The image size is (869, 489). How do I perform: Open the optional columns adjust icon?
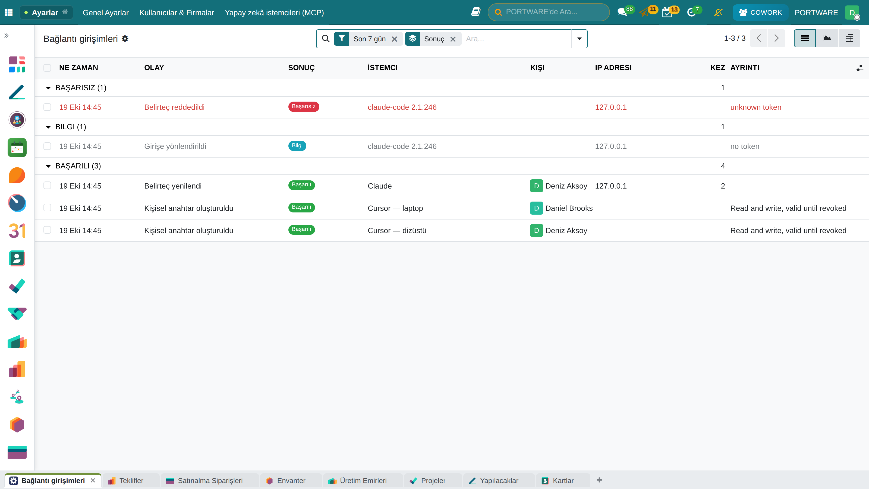tap(859, 68)
